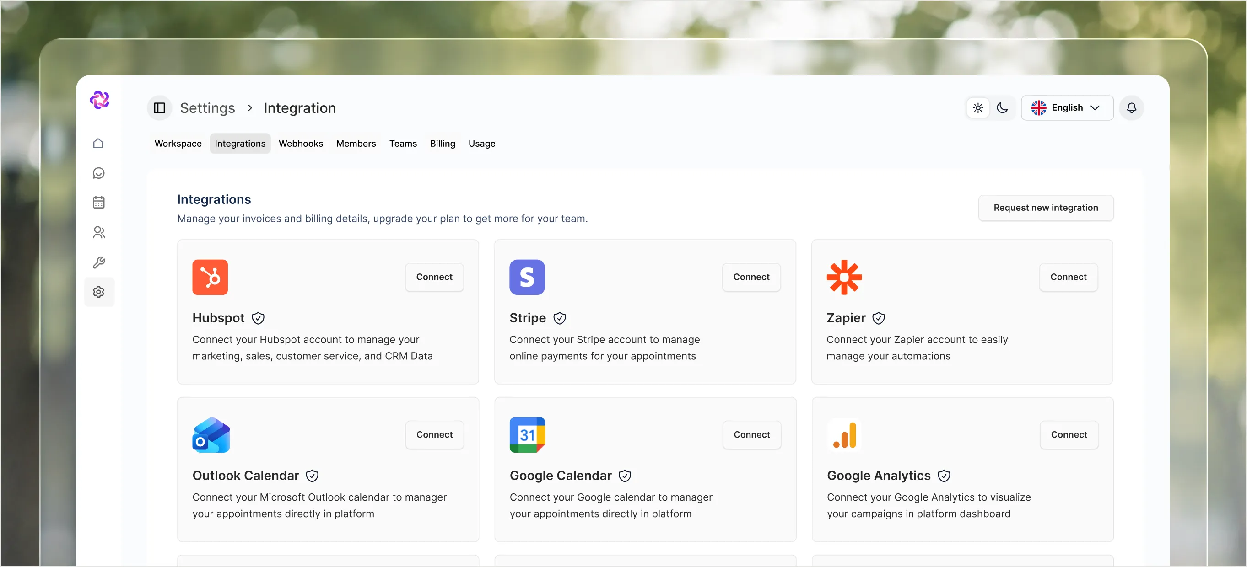Viewport: 1247px width, 567px height.
Task: Click the UK flag icon
Action: pyautogui.click(x=1038, y=108)
